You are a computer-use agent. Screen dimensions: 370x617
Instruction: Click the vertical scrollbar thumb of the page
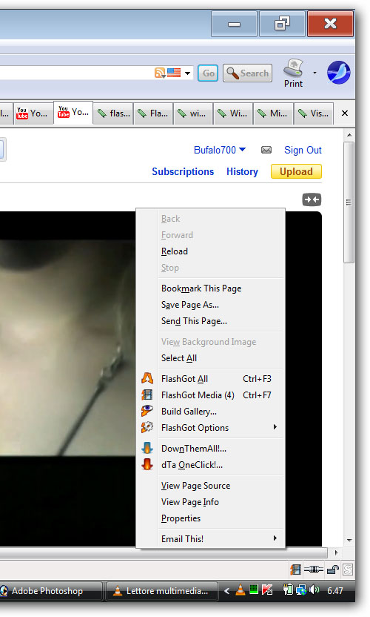pos(349,202)
